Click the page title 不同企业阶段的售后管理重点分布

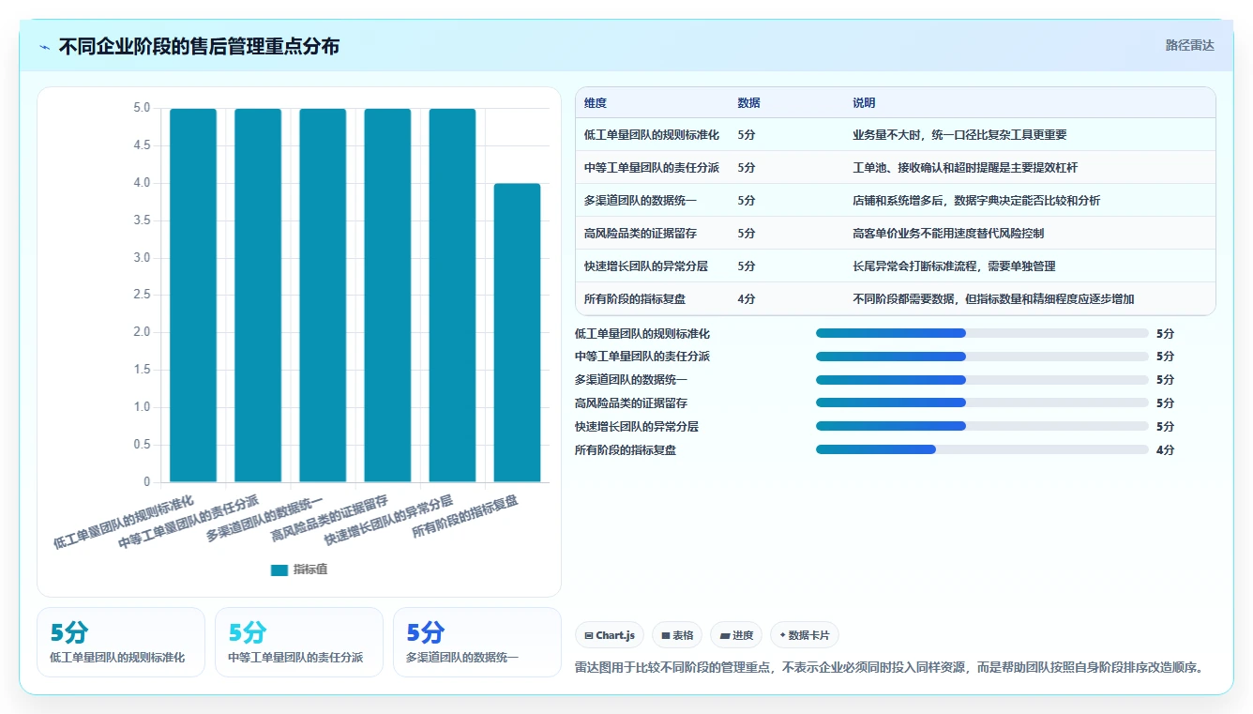(x=199, y=46)
